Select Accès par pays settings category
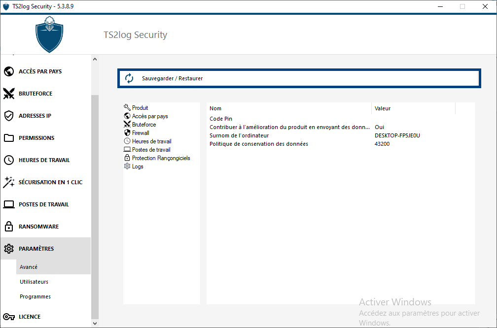The width and height of the screenshot is (497, 328). click(x=150, y=116)
